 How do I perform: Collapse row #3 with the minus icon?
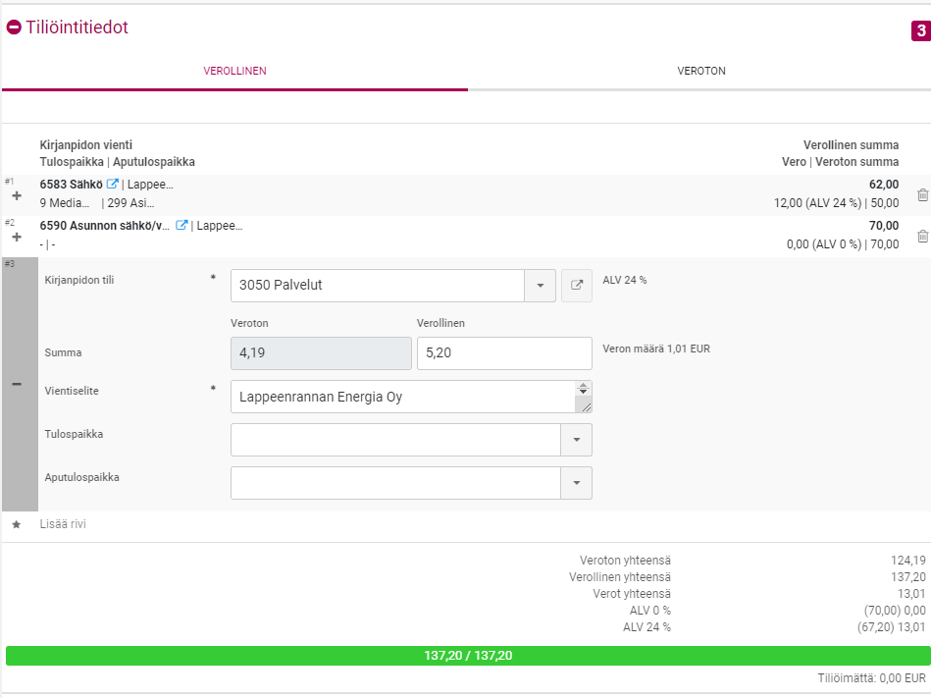(x=17, y=385)
